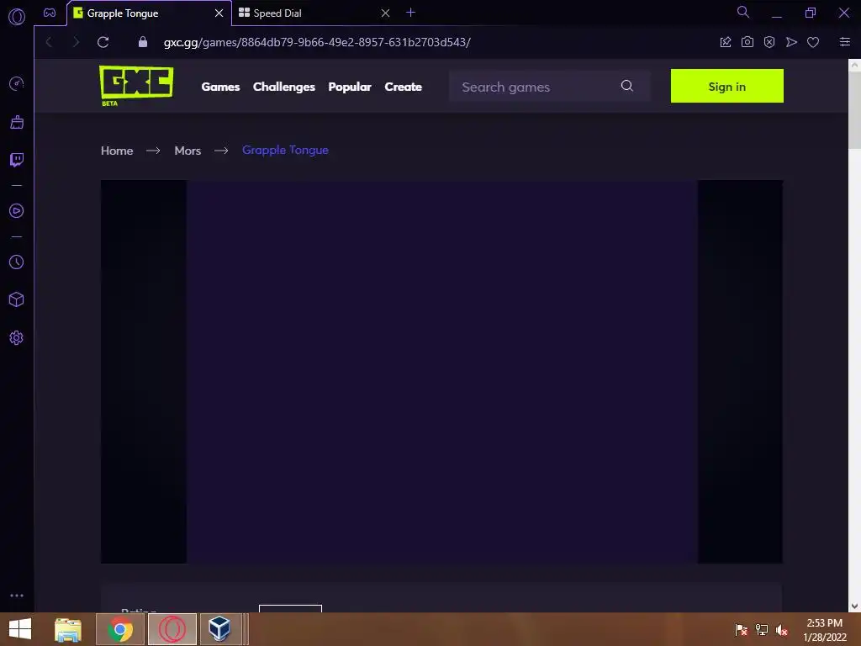Image resolution: width=861 pixels, height=646 pixels.
Task: Open Easy Setup menu icon
Action: pos(845,42)
